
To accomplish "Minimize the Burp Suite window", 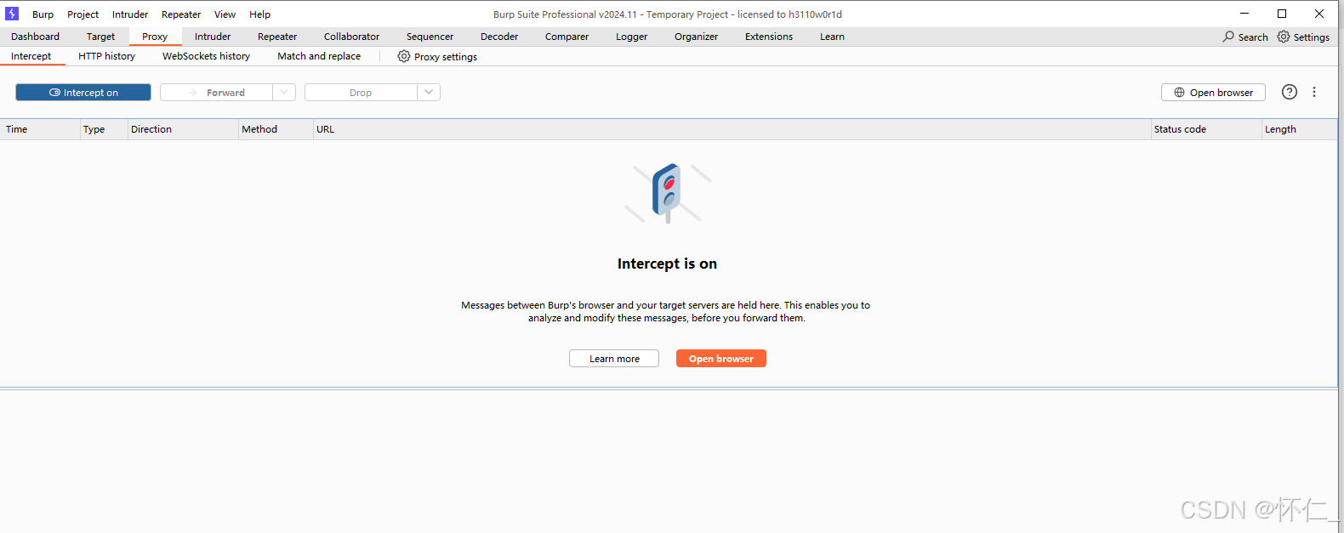I will click(x=1244, y=14).
